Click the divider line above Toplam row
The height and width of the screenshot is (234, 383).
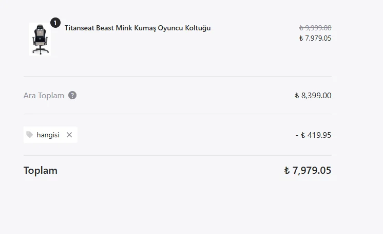click(177, 155)
